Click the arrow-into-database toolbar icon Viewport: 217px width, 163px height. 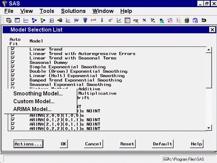coord(60,20)
